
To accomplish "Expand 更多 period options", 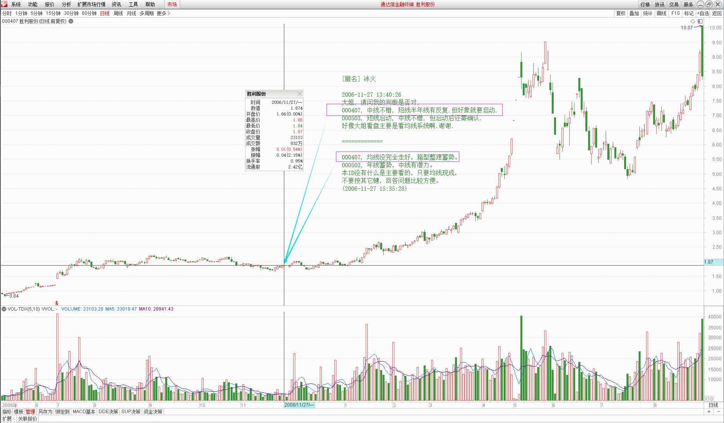I will pos(163,13).
